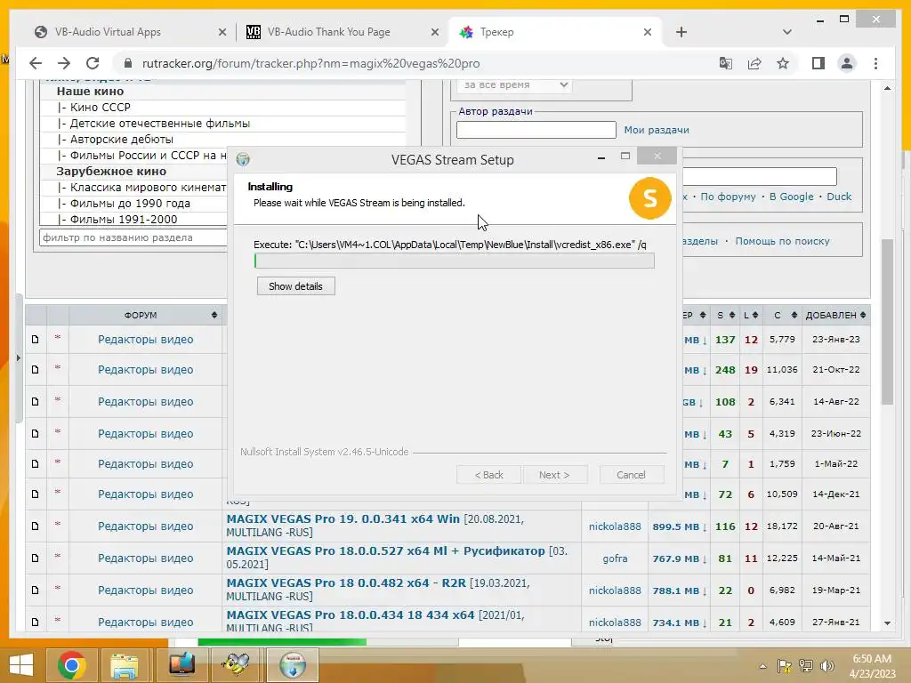Select Авторские дебюты entry

pos(121,139)
